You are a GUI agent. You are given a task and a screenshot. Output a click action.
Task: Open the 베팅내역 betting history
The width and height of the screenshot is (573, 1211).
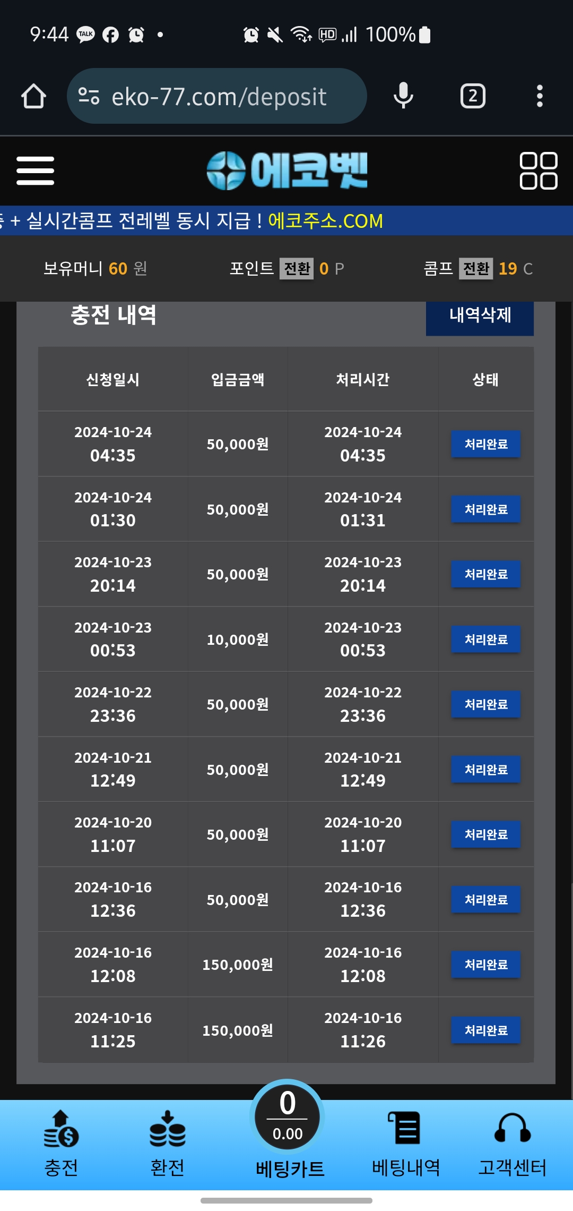click(406, 1144)
